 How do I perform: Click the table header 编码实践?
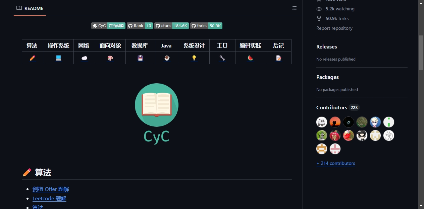pos(250,45)
